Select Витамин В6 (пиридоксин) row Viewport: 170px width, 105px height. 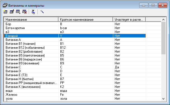(75, 59)
